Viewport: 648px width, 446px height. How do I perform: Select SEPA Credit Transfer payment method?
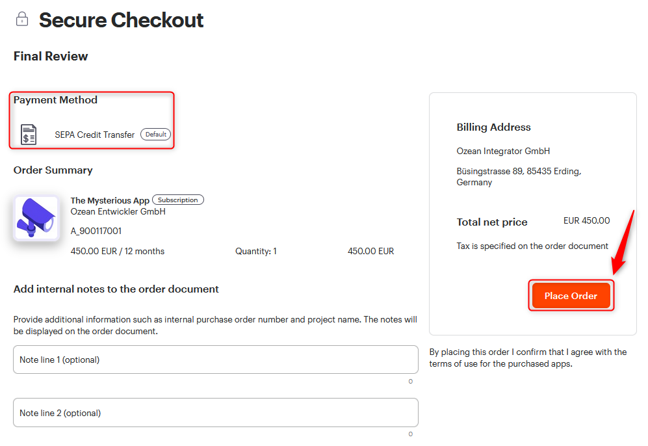[95, 135]
